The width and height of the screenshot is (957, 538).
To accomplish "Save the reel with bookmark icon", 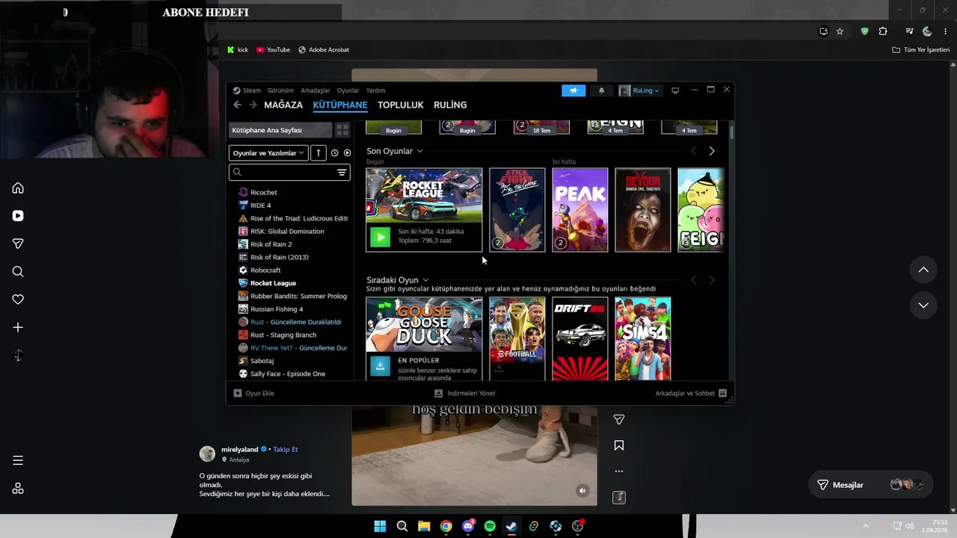I will click(619, 445).
